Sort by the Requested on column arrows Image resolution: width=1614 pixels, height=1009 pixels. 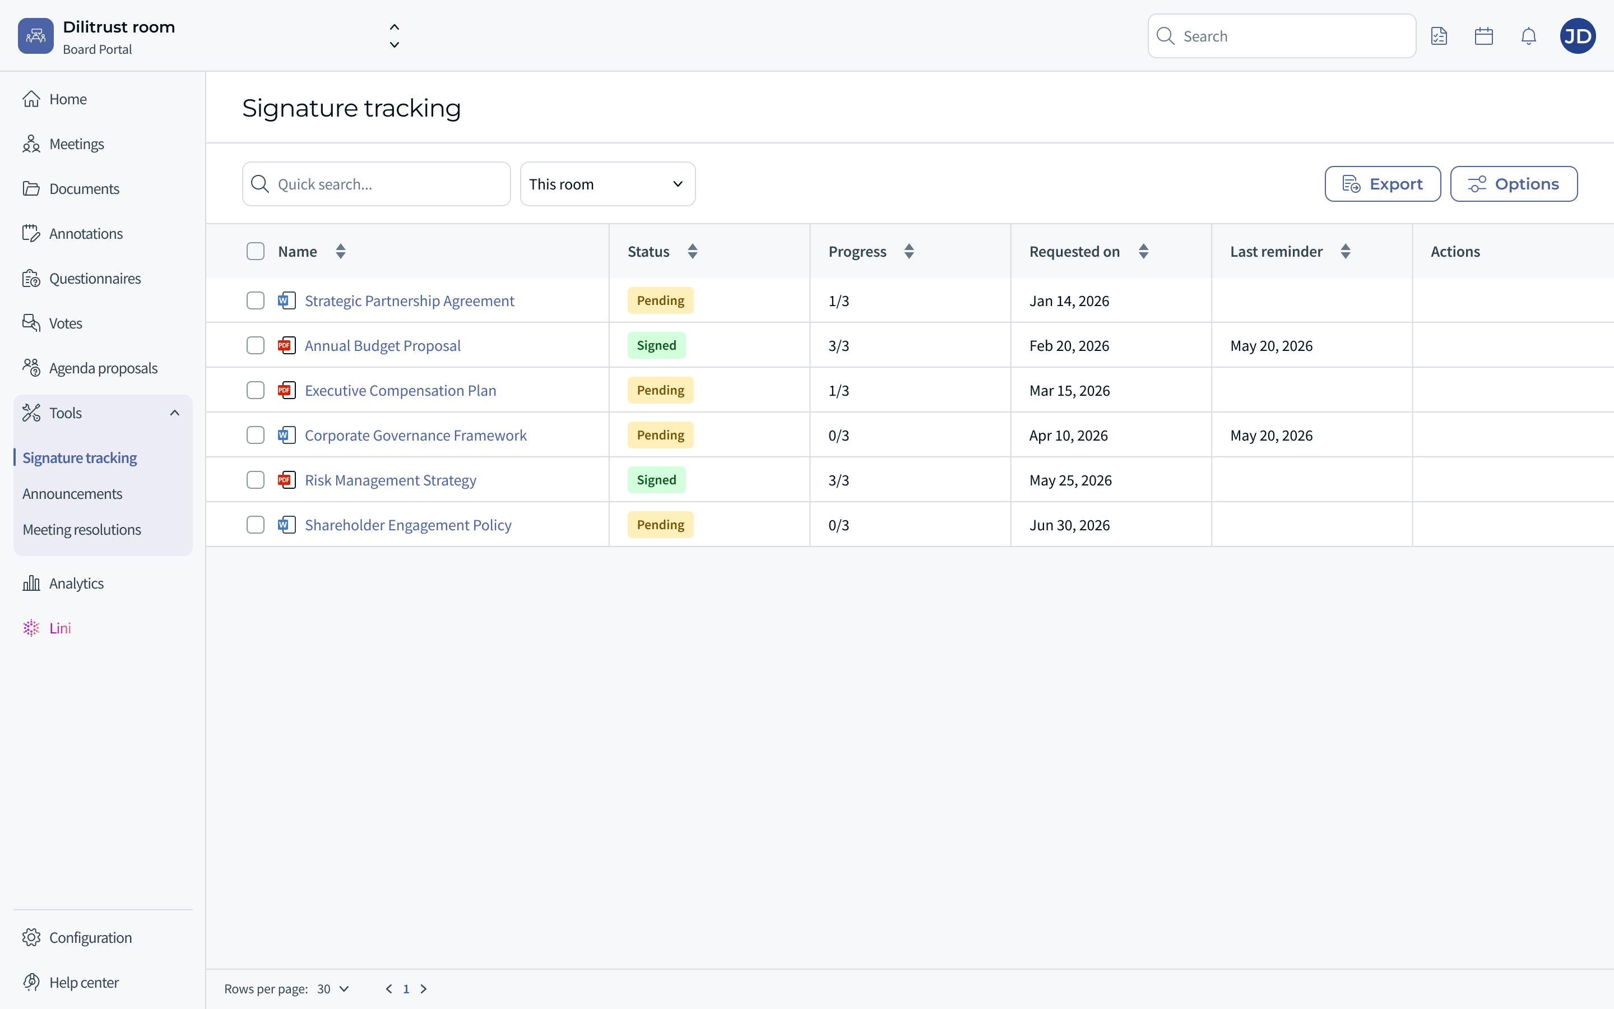tap(1143, 251)
